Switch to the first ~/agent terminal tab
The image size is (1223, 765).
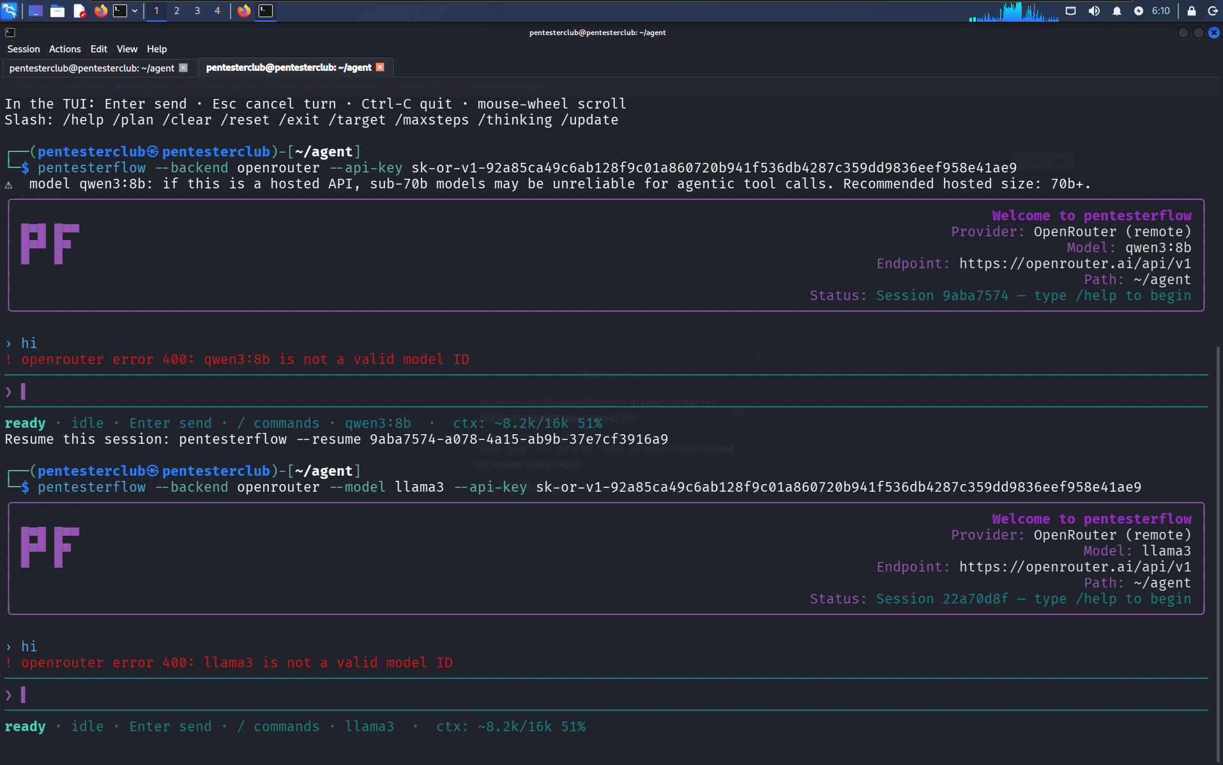coord(92,68)
